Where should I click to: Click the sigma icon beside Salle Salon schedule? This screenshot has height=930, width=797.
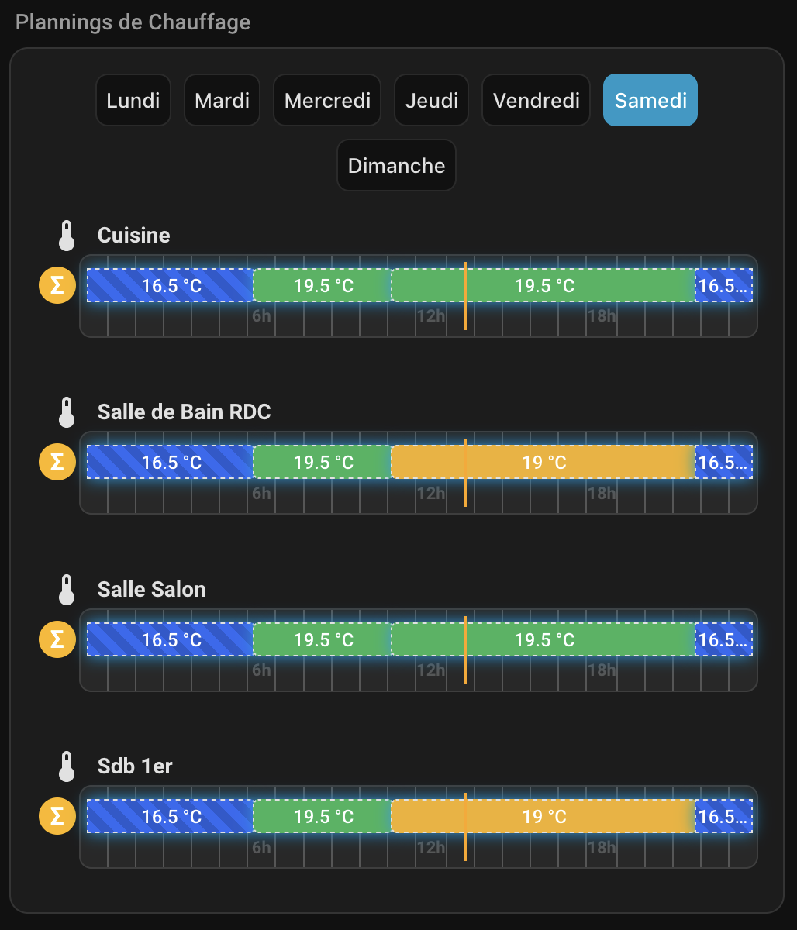57,639
